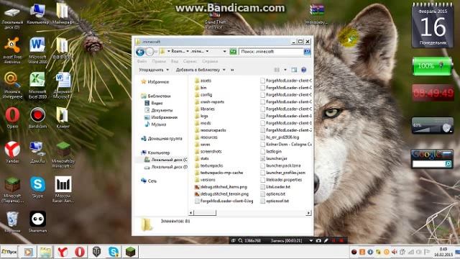Viewport: 460px width, 259px height.
Task: Show hidden toolbar commands chevron
Action: (x=232, y=70)
